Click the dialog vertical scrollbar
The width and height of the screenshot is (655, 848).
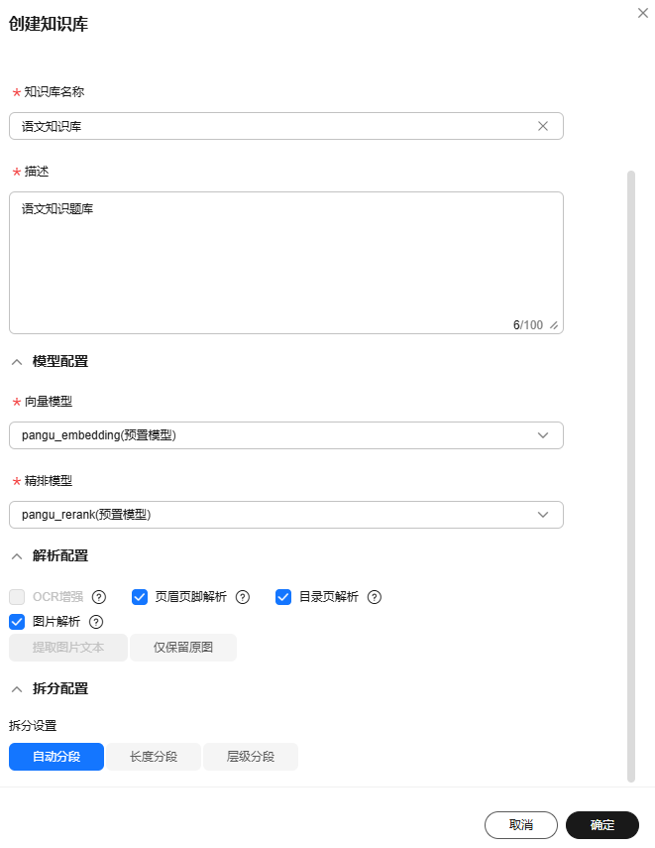pyautogui.click(x=630, y=476)
